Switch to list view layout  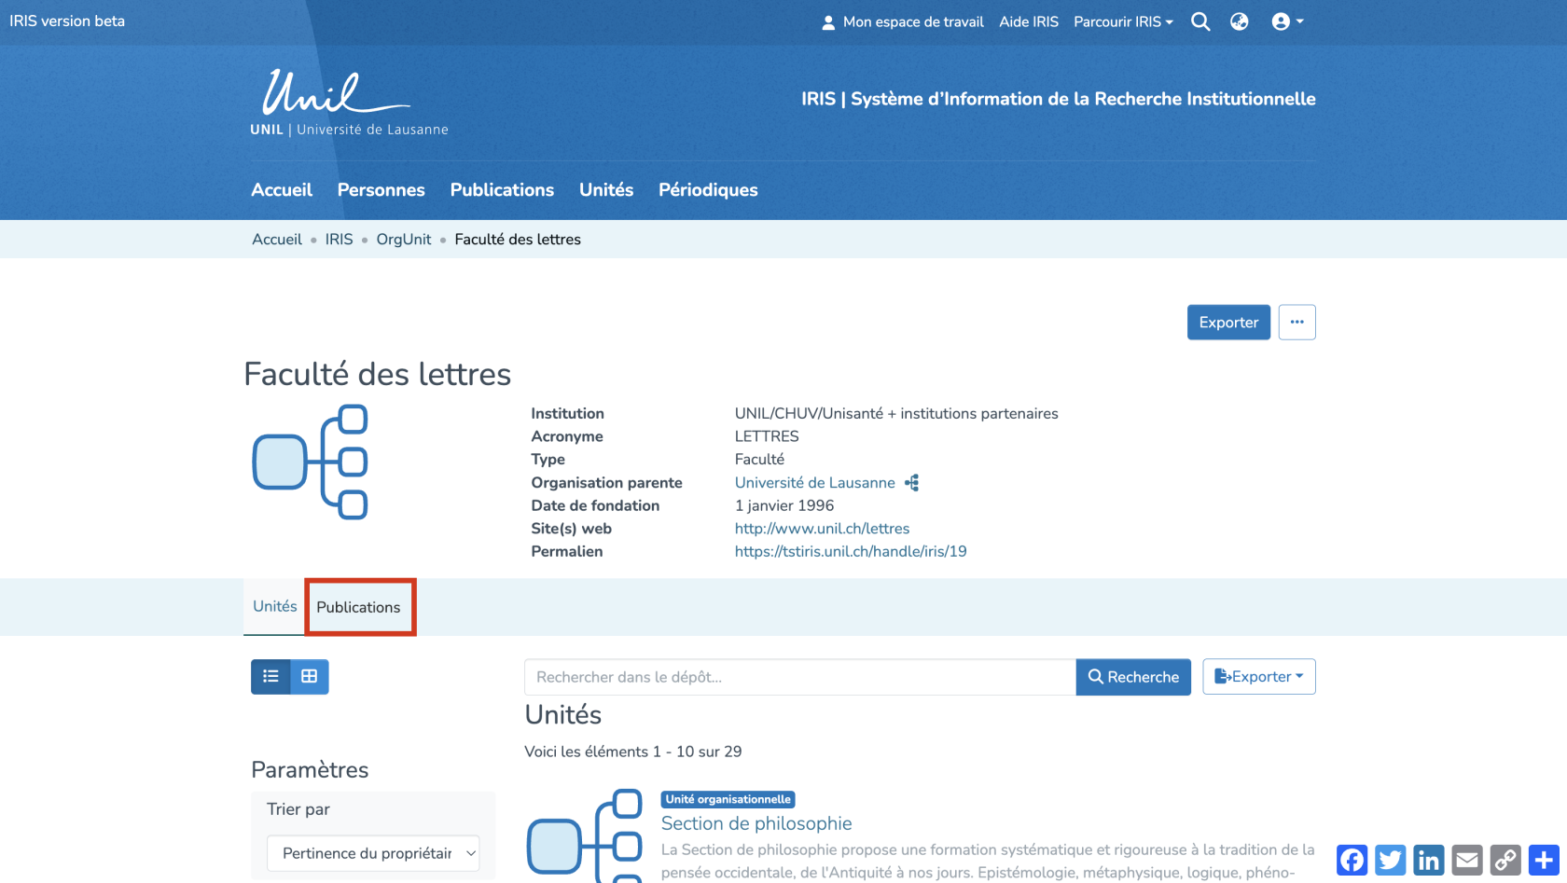click(270, 677)
